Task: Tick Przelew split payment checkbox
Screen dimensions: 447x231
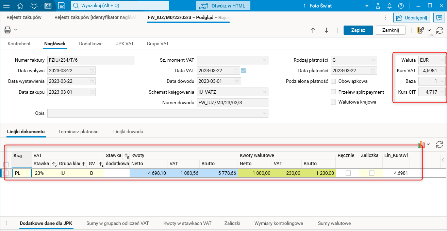Action: [333, 92]
